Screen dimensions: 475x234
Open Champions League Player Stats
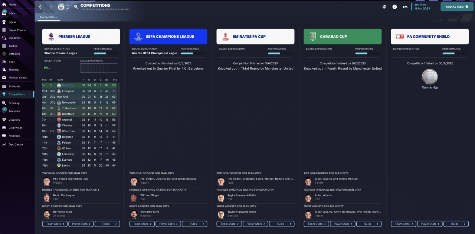pyautogui.click(x=168, y=224)
